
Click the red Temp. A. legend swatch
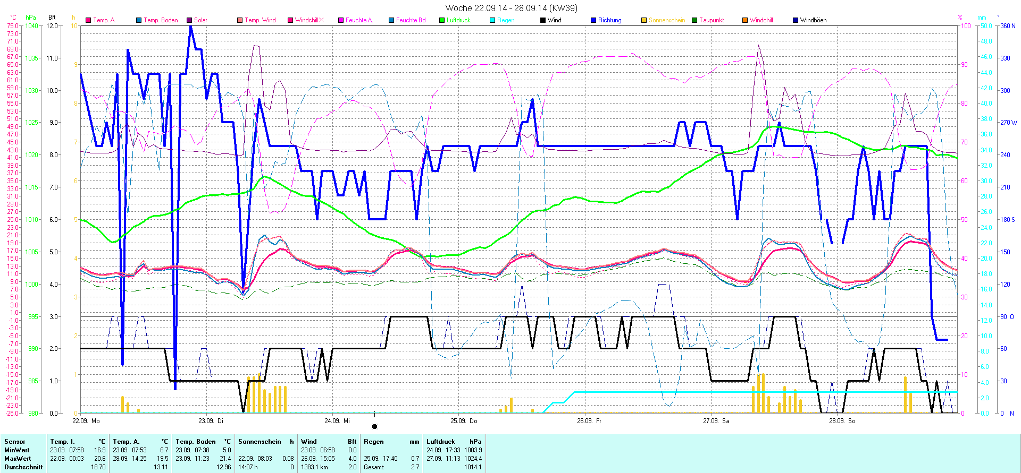(x=88, y=20)
